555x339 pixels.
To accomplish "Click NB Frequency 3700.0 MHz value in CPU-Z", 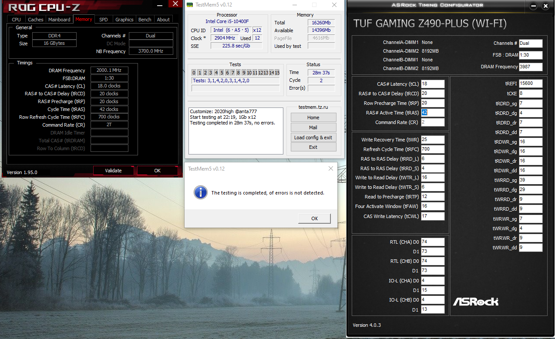I will [x=151, y=51].
